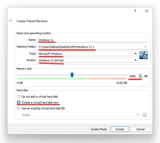This screenshot has width=160, height=143.
Task: Click the Machine Folder path text
Action: coord(67,47)
